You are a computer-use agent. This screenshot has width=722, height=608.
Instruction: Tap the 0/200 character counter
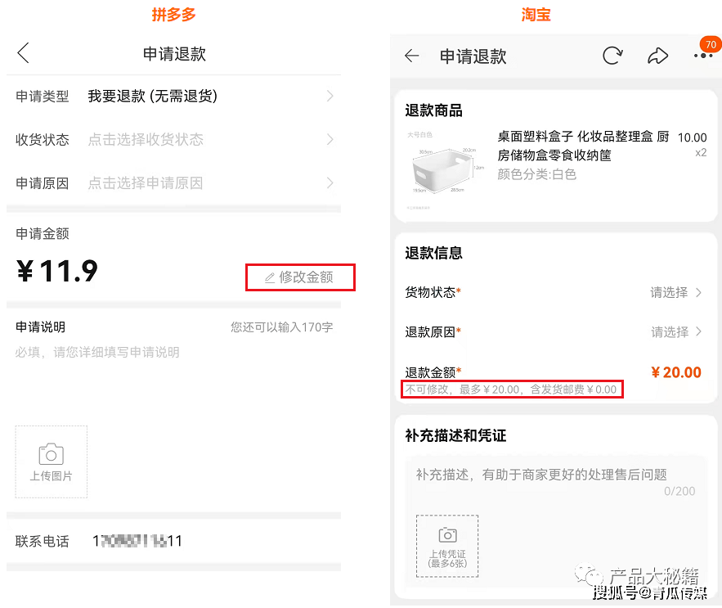click(679, 491)
